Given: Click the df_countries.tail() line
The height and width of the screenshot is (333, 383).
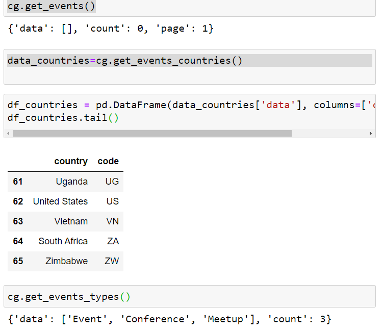Looking at the screenshot, I should pyautogui.click(x=63, y=118).
